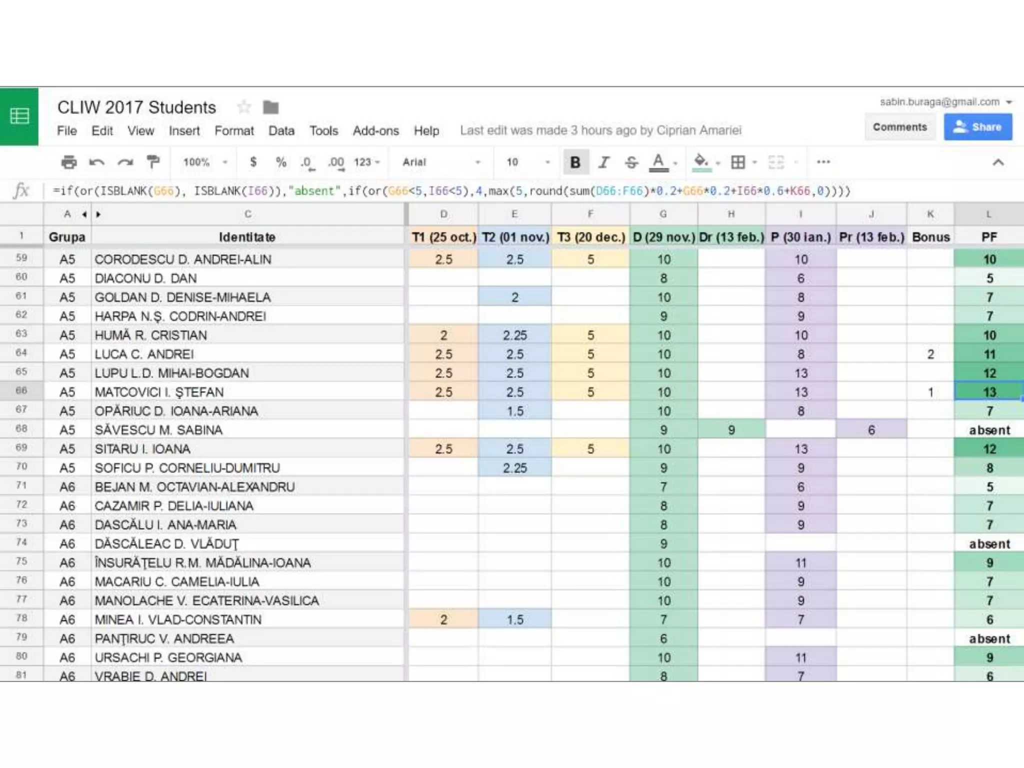This screenshot has width=1024, height=768.
Task: Toggle bold formatting button
Action: 575,162
